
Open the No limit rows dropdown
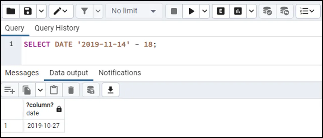pos(134,11)
